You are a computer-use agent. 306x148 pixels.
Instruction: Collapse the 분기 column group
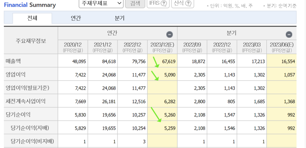pyautogui.click(x=289, y=35)
